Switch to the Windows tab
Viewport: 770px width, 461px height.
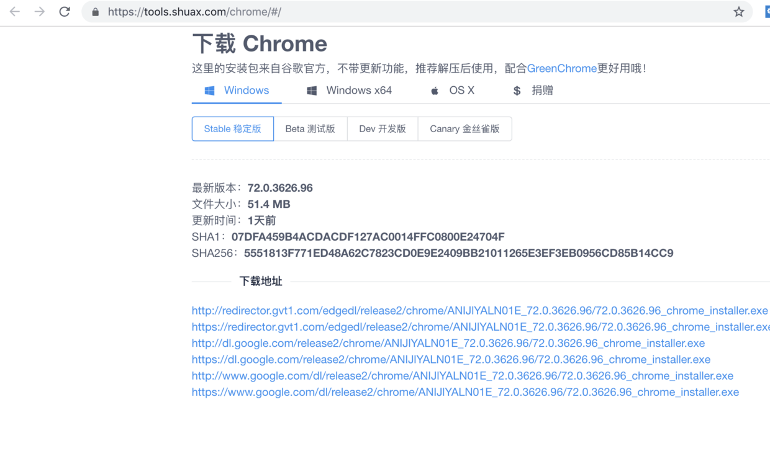point(237,91)
